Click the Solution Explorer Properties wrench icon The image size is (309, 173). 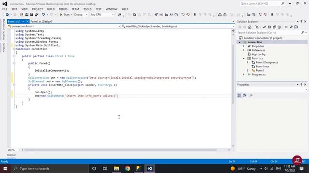pyautogui.click(x=291, y=27)
